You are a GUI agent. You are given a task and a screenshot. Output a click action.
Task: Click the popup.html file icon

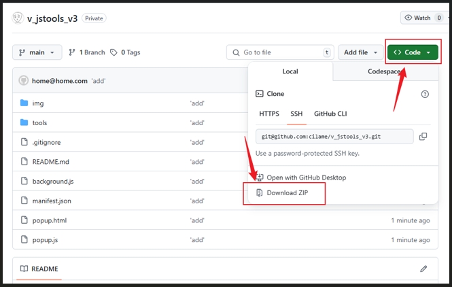pyautogui.click(x=24, y=220)
